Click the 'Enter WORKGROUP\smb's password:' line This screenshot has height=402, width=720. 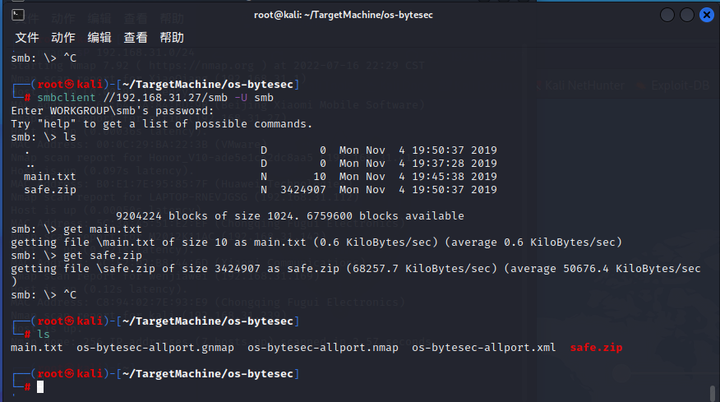[x=113, y=111]
